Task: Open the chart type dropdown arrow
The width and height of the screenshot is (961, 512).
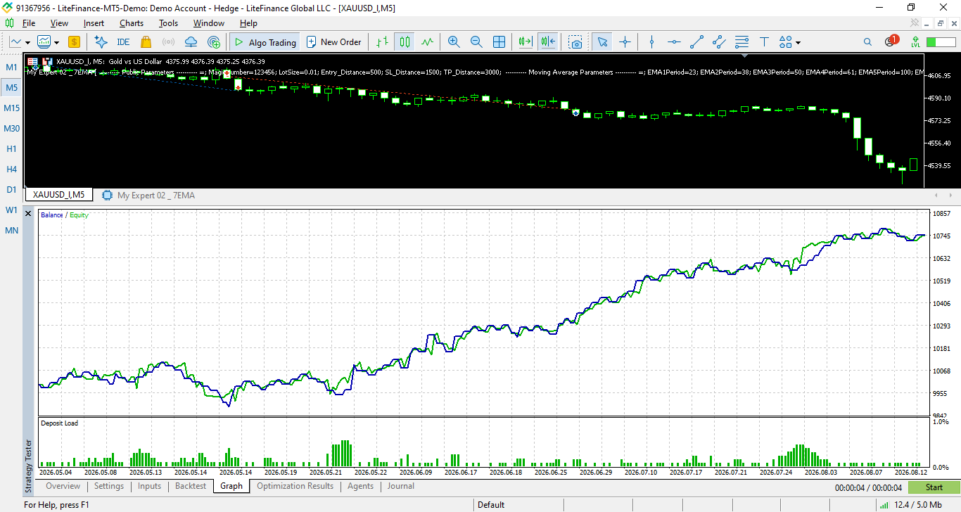Action: (27, 42)
